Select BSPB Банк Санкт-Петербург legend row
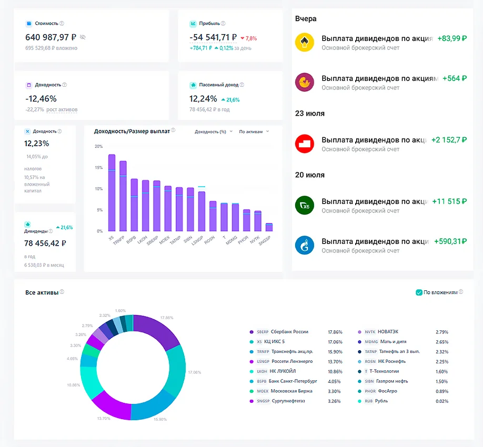The height and width of the screenshot is (447, 483). (296, 381)
